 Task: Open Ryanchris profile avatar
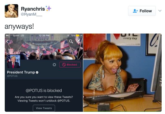pos(11,11)
